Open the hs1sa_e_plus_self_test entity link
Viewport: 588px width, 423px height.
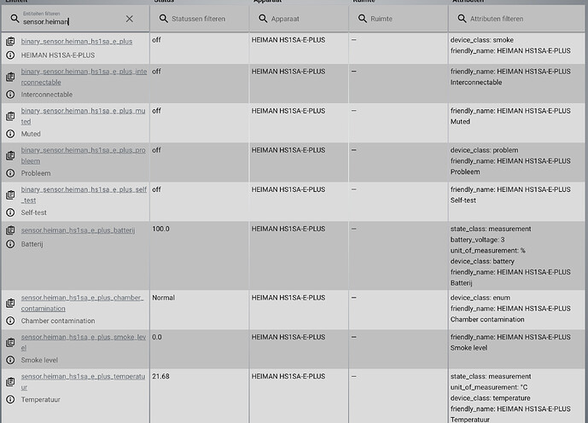point(84,194)
